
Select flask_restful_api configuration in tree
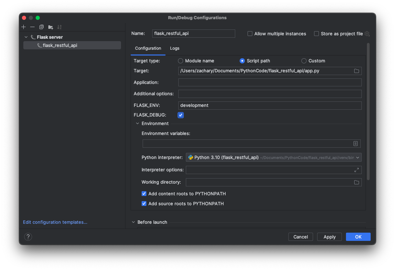60,45
